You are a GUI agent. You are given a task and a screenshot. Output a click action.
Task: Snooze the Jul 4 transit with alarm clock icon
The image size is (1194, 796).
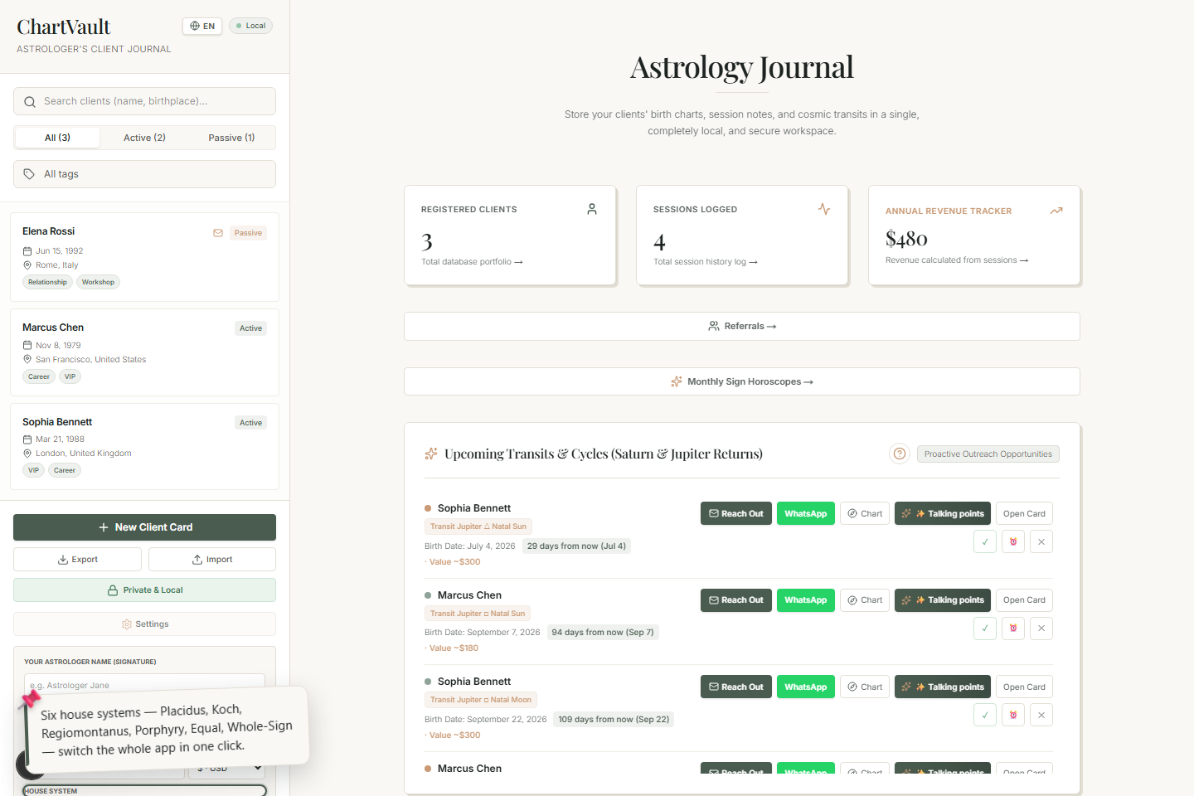tap(1013, 541)
